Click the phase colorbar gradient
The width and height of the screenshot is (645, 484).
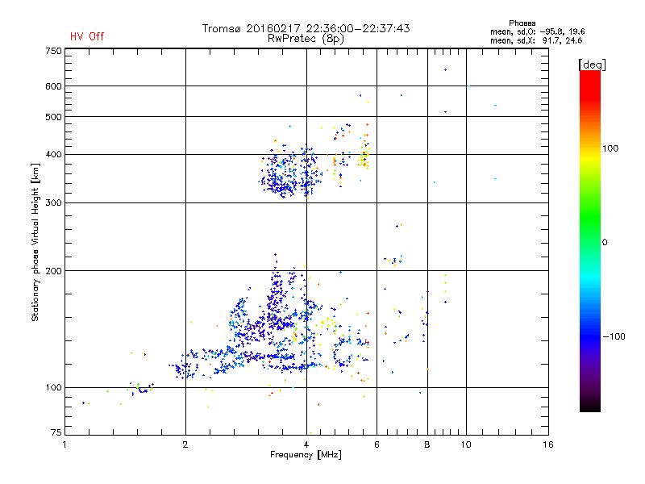pos(590,240)
